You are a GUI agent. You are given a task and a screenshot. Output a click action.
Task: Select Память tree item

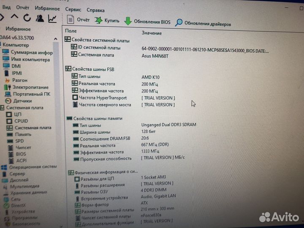(x=19, y=134)
